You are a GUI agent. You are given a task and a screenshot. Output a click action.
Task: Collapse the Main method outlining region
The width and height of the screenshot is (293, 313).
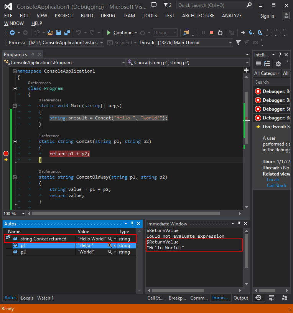pos(15,106)
